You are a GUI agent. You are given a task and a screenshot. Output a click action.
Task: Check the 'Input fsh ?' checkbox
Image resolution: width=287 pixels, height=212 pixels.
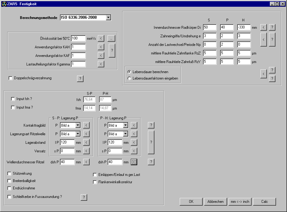pos(13,99)
